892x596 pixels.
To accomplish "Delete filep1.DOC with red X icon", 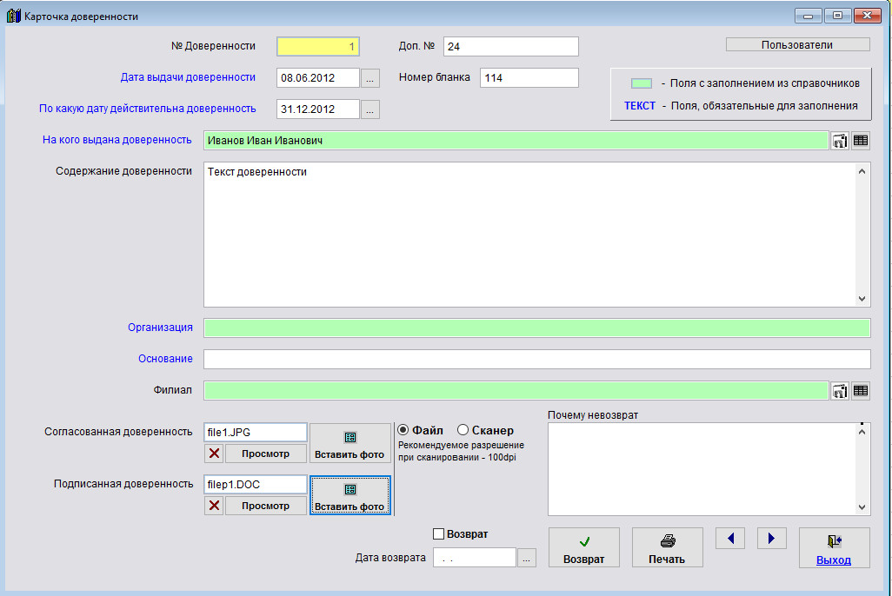I will tap(214, 506).
